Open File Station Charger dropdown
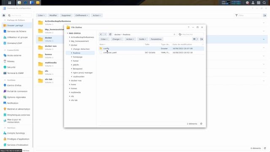Viewport: 270px width, 152px height. click(117, 39)
